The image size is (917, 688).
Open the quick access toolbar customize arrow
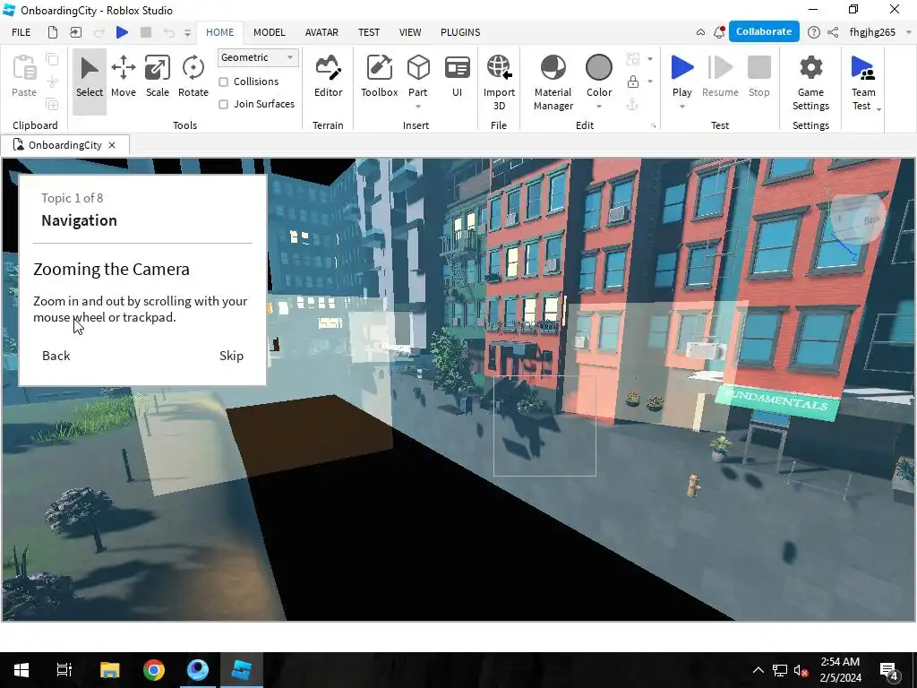click(187, 33)
